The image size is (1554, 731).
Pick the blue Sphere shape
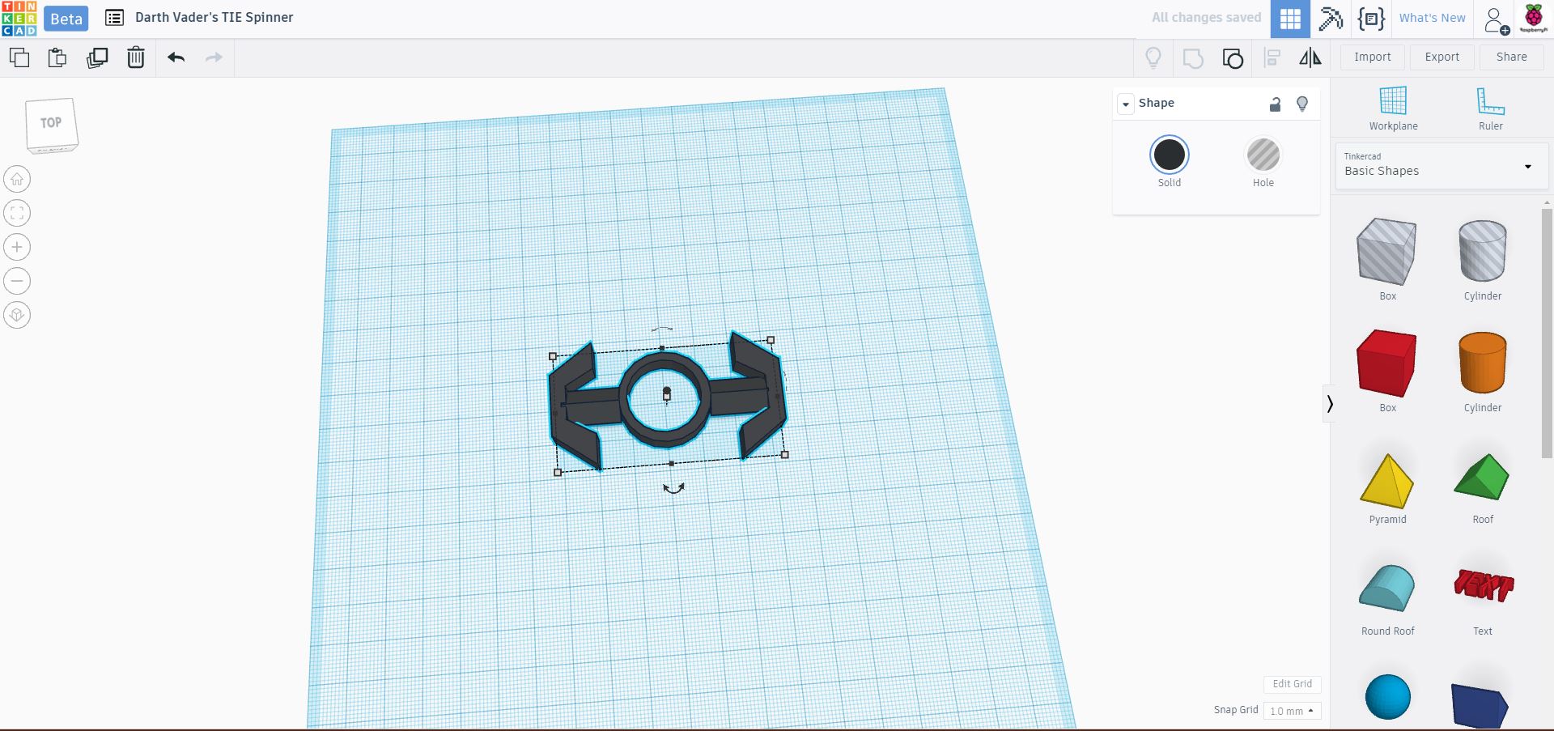click(x=1387, y=696)
